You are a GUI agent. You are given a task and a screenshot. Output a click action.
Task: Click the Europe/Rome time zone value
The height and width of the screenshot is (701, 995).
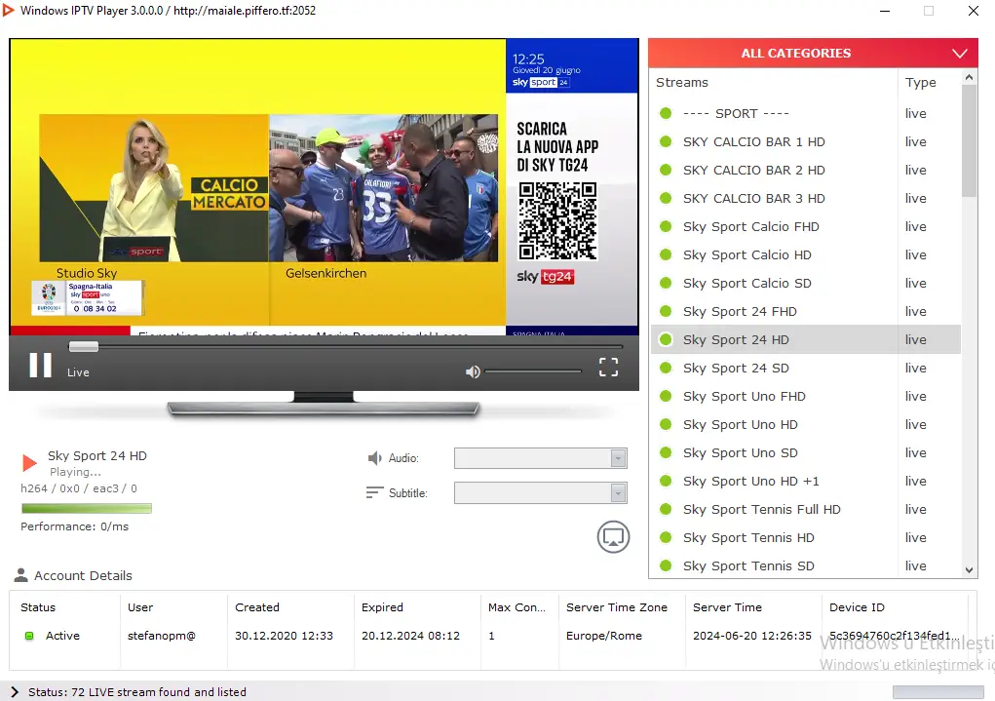tap(604, 636)
